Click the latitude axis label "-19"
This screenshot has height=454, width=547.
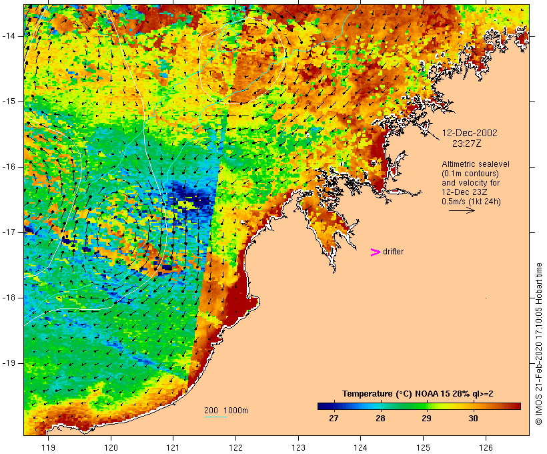pyautogui.click(x=8, y=363)
